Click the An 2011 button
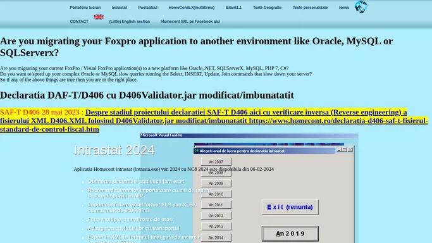 tap(216, 204)
